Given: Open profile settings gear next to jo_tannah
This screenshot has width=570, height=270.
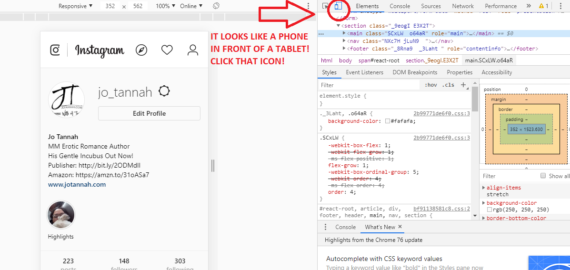Looking at the screenshot, I should 164,91.
